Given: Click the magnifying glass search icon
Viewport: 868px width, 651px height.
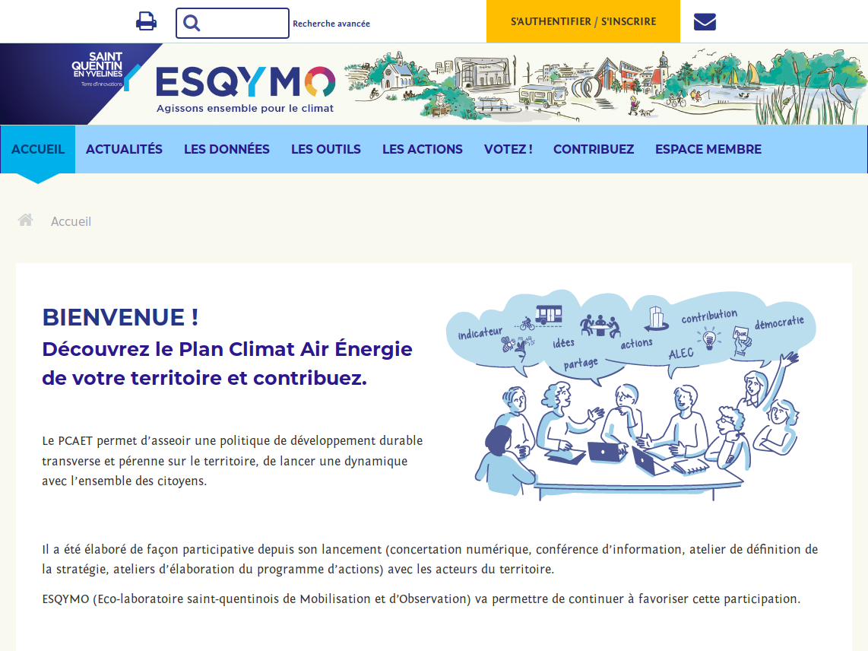Looking at the screenshot, I should pos(192,24).
